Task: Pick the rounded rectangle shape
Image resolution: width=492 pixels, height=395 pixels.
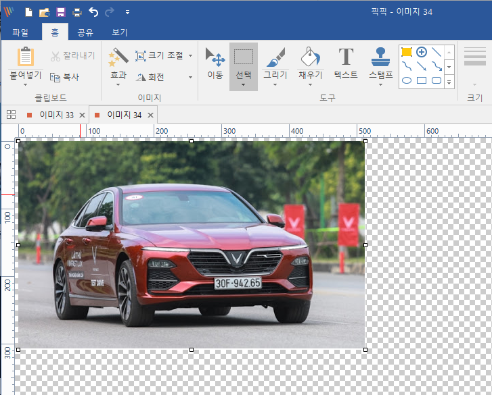Action: (x=437, y=80)
